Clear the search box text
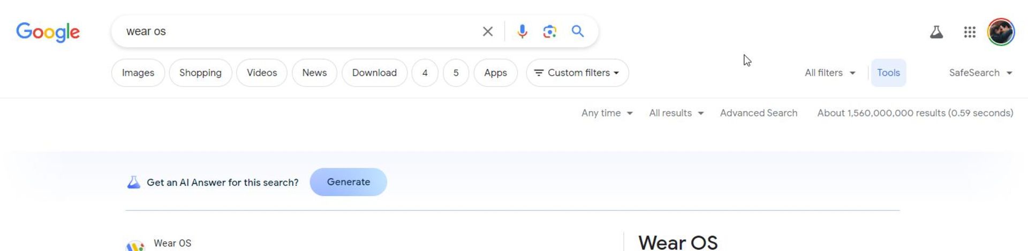 coord(487,32)
